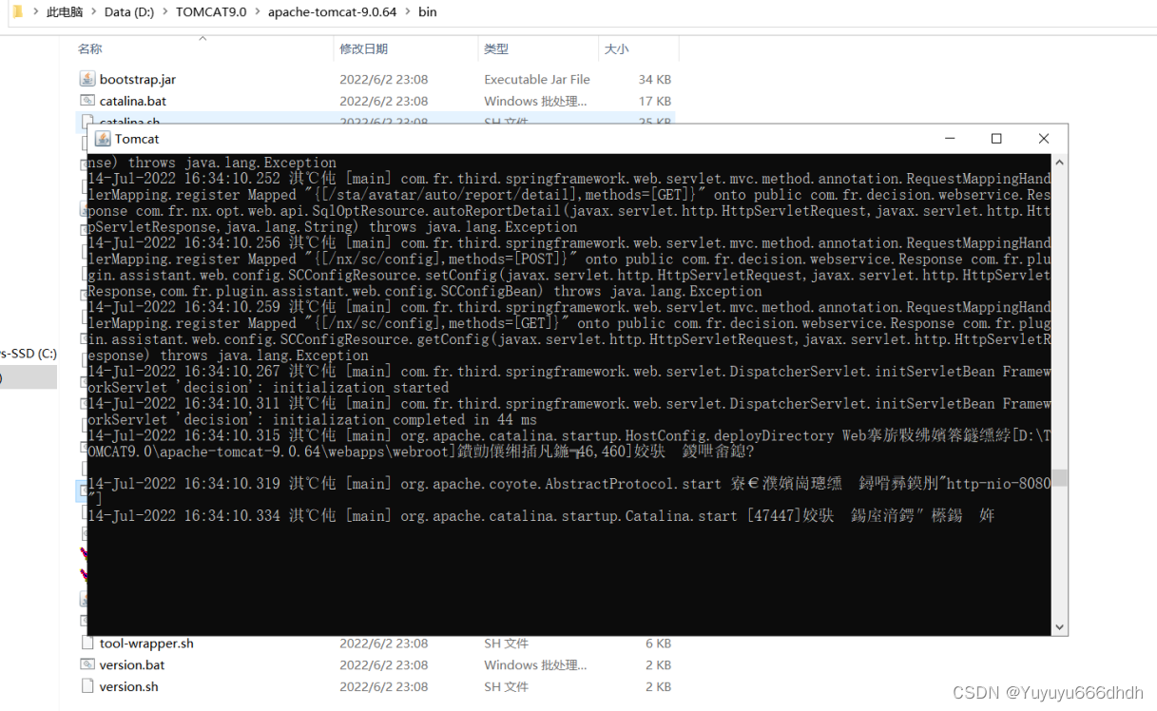Expand chevron after apache-tomcat-9.0.64

pos(408,12)
